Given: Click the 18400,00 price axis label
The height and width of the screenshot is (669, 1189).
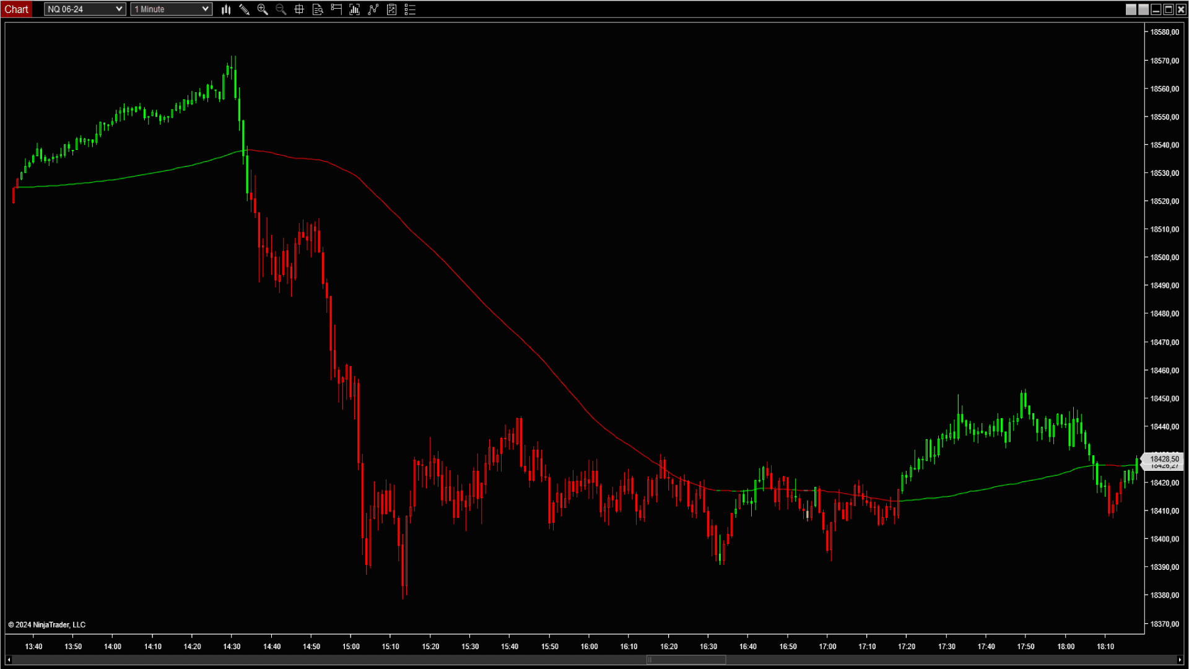Looking at the screenshot, I should point(1164,540).
